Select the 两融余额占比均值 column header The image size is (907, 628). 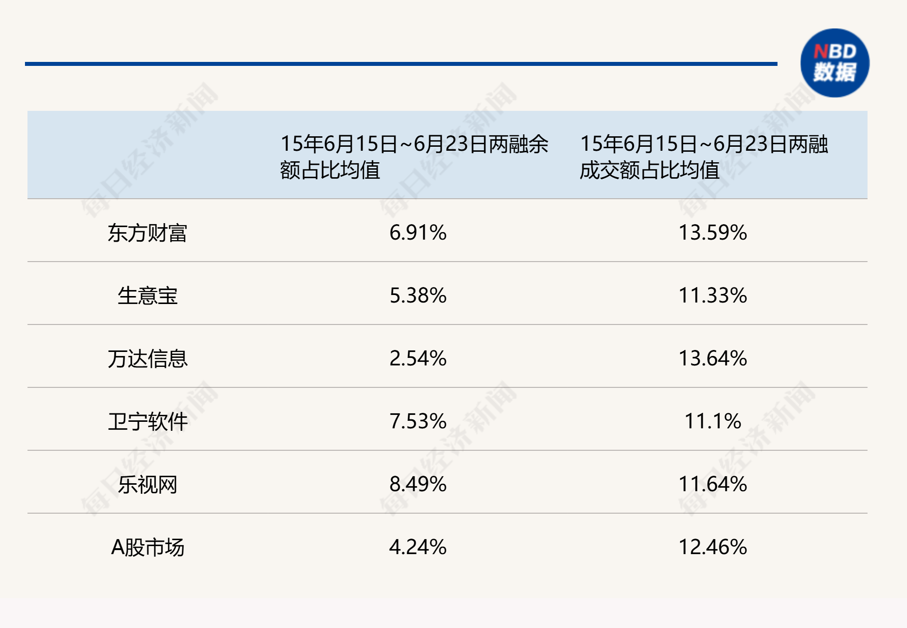click(414, 156)
